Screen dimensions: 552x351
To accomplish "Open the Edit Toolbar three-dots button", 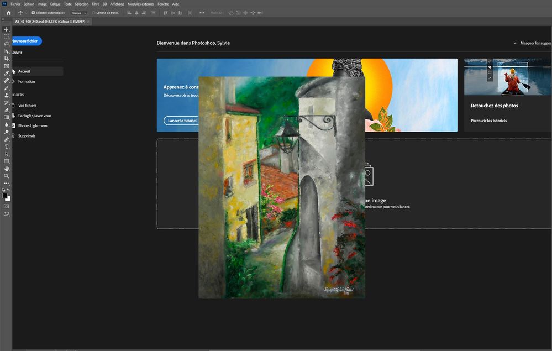I will point(6,184).
